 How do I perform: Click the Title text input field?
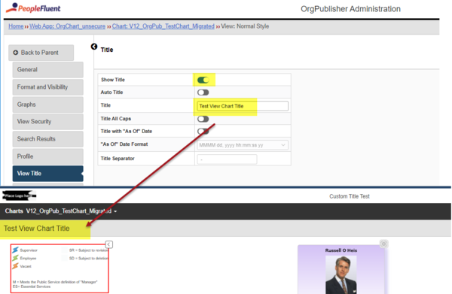click(243, 106)
